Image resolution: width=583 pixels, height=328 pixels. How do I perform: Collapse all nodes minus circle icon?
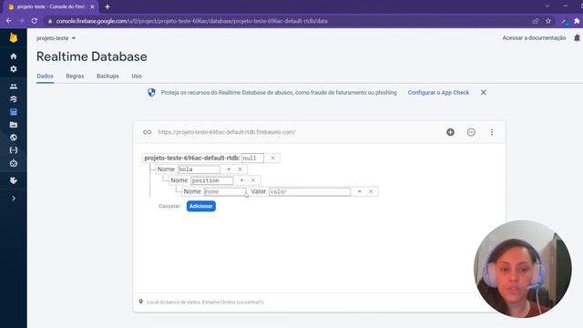471,132
